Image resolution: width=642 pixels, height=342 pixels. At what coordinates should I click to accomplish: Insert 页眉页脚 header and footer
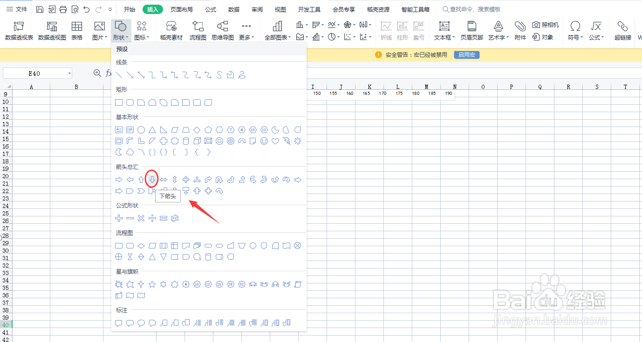[472, 31]
